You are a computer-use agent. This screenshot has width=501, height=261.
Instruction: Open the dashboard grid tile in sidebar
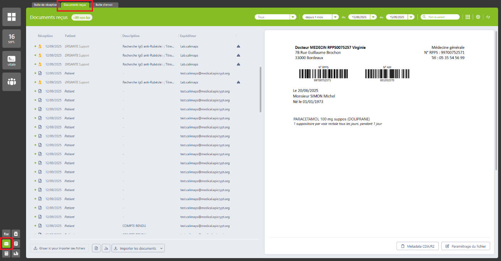click(x=12, y=17)
